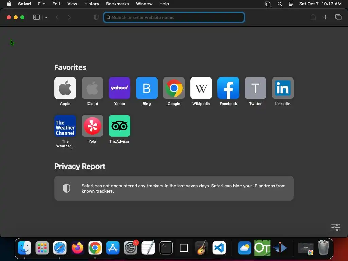
Task: Open App Store from the Dock
Action: [113, 247]
